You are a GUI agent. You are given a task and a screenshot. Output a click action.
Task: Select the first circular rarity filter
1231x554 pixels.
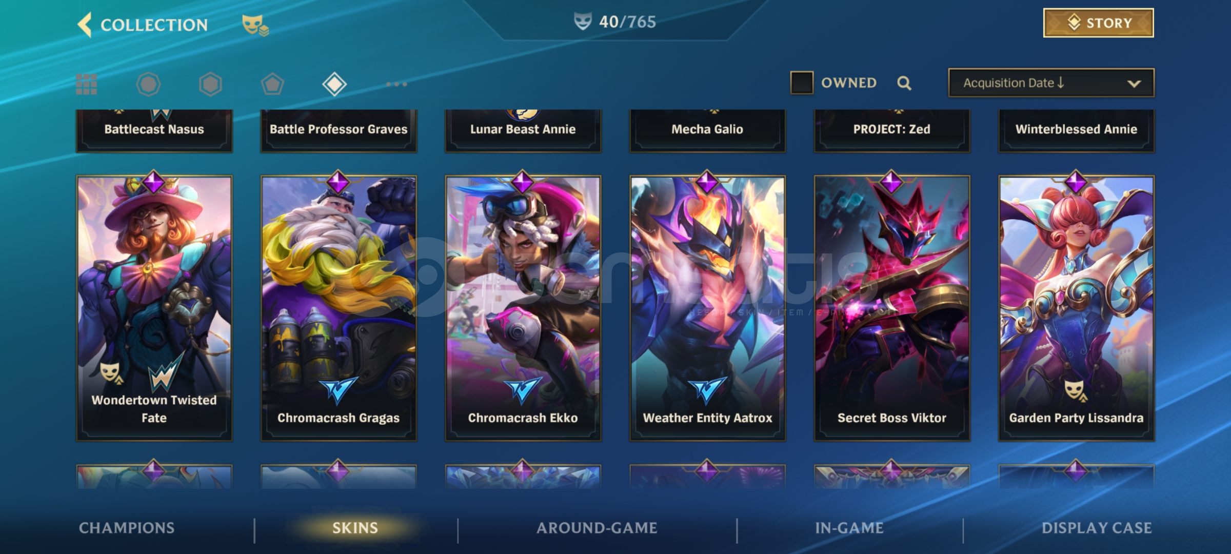pos(148,84)
